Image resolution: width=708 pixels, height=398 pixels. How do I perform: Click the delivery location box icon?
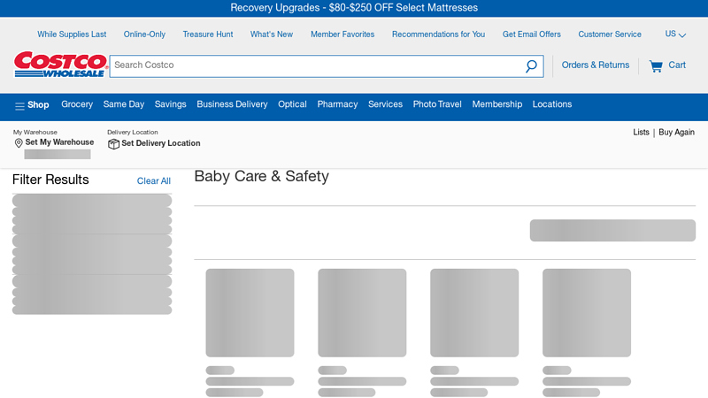coord(114,144)
